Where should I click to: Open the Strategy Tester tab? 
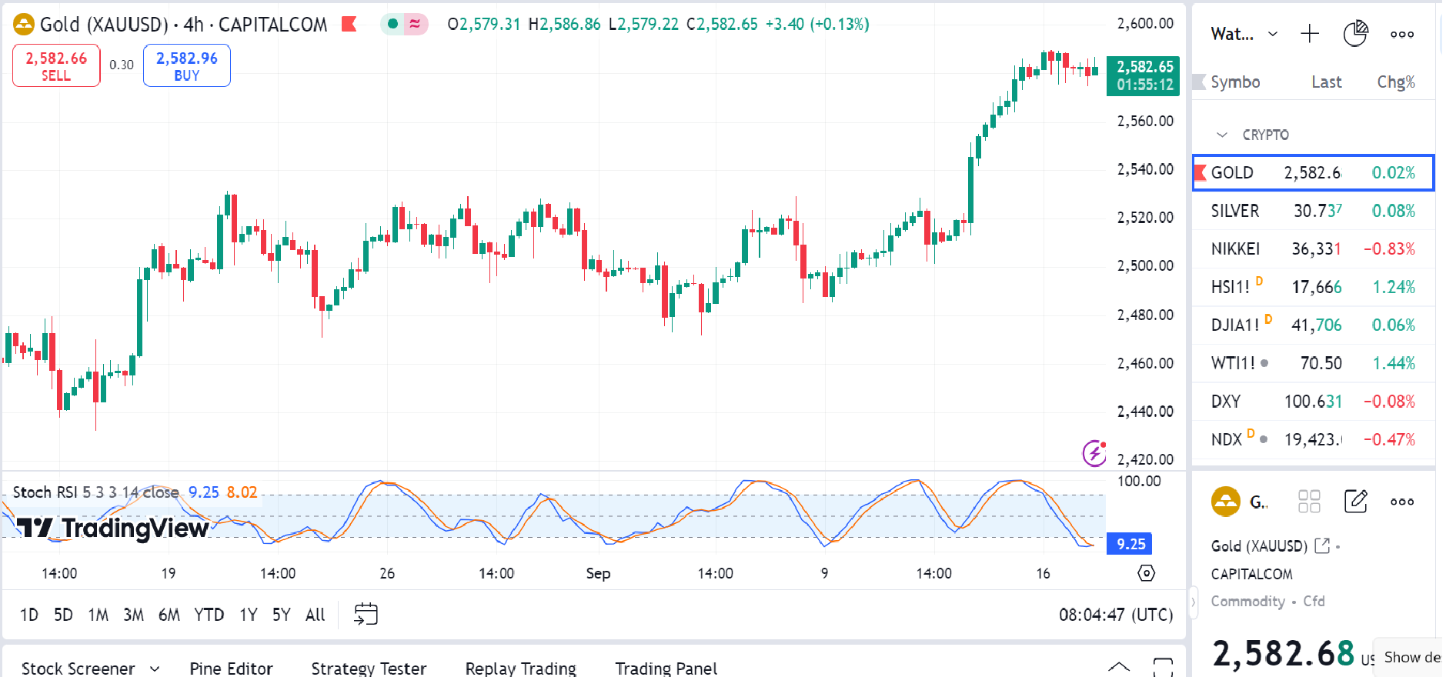coord(369,668)
